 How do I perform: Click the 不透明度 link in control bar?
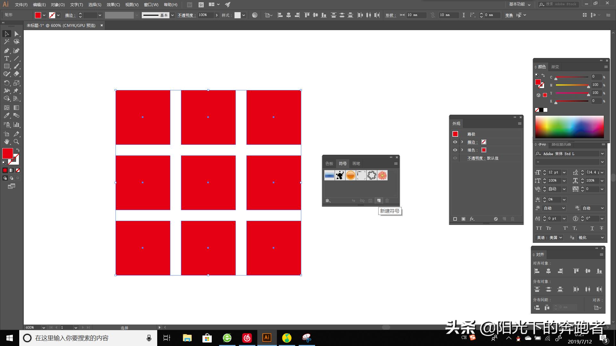[x=186, y=15]
